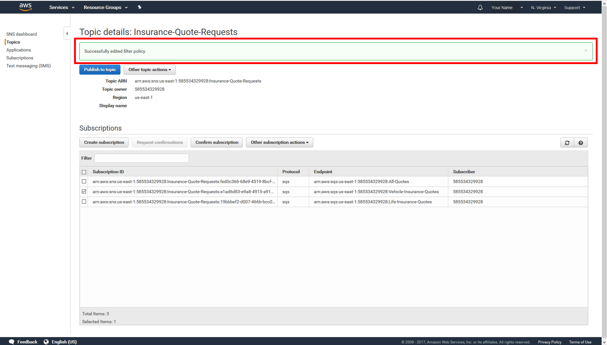Image resolution: width=607 pixels, height=345 pixels.
Task: Go to SNS dashboard
Action: pos(22,34)
